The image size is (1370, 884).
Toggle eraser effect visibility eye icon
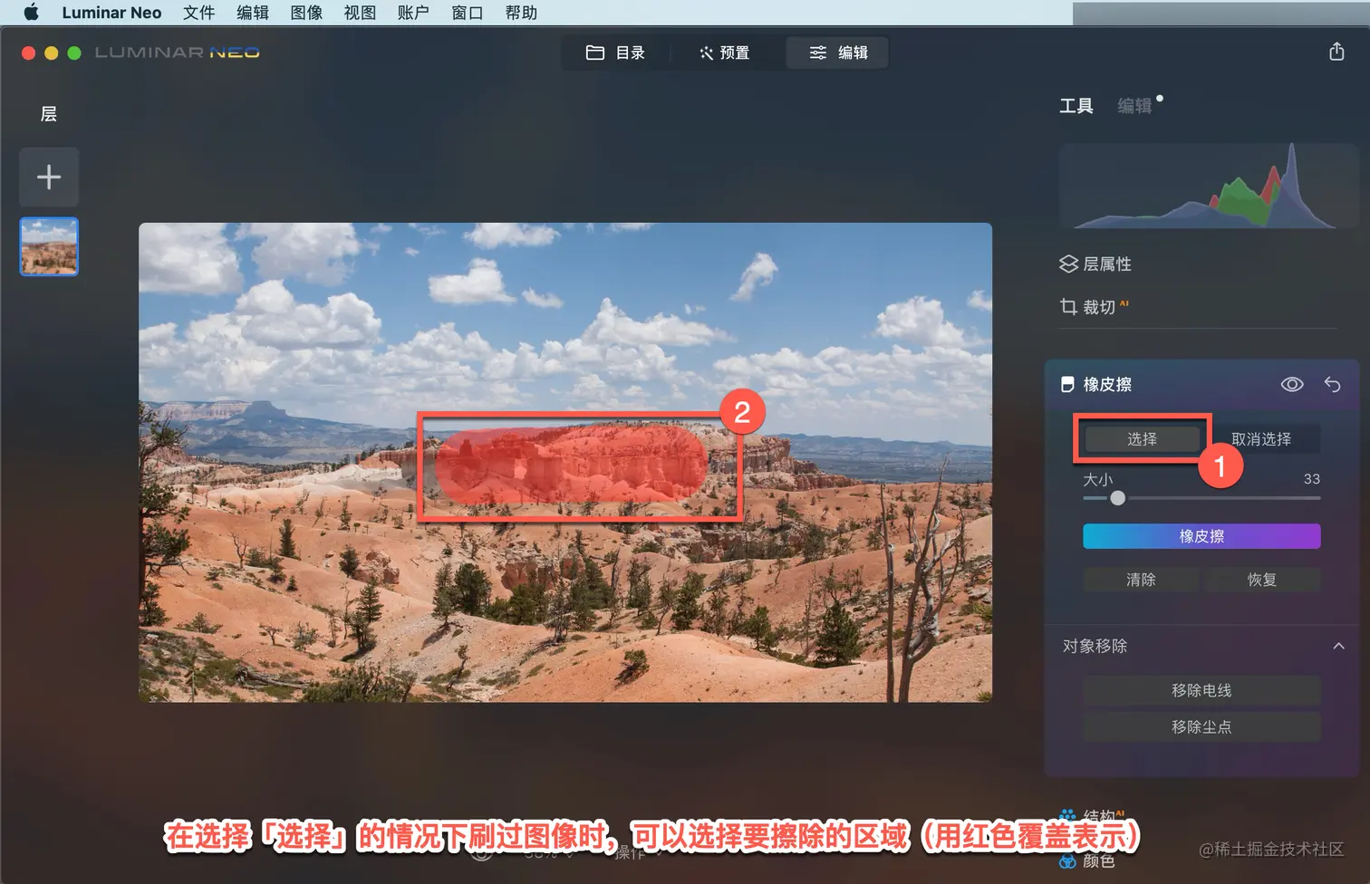coord(1292,384)
